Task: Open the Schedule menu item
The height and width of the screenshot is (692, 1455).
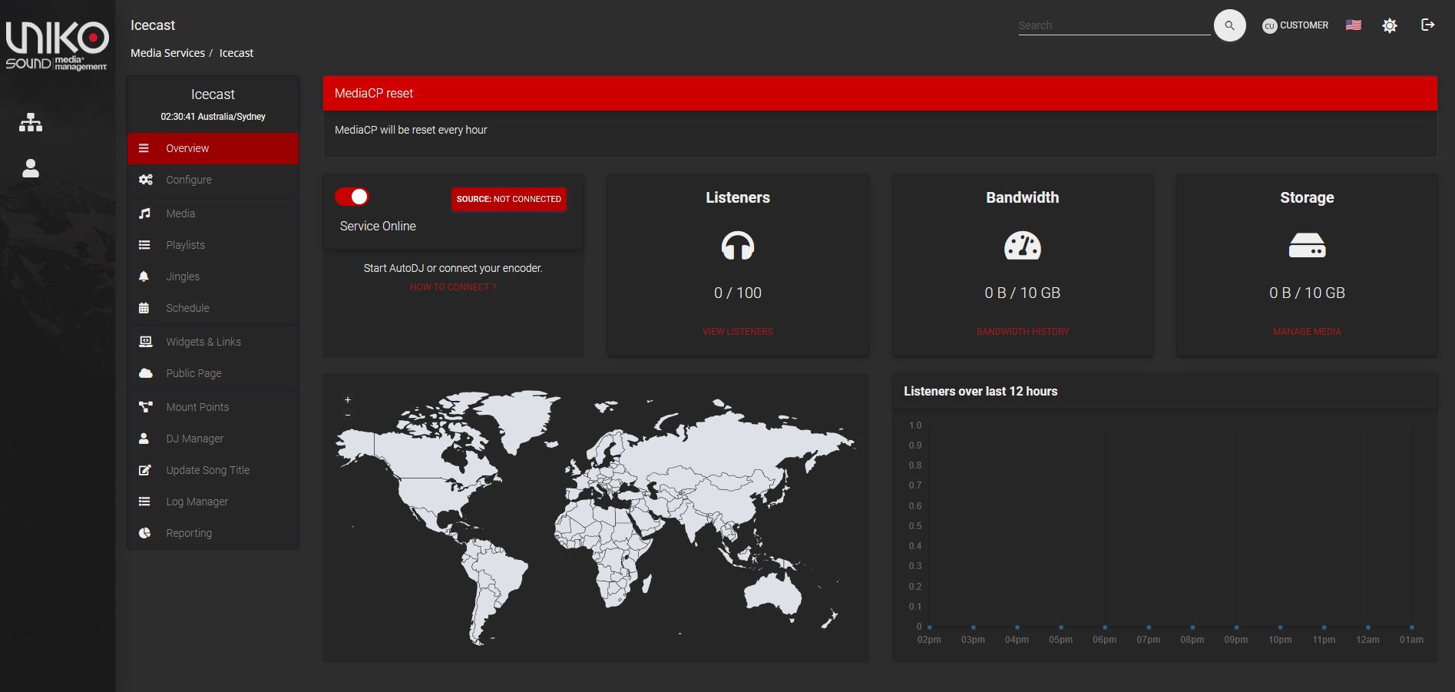Action: [213, 308]
